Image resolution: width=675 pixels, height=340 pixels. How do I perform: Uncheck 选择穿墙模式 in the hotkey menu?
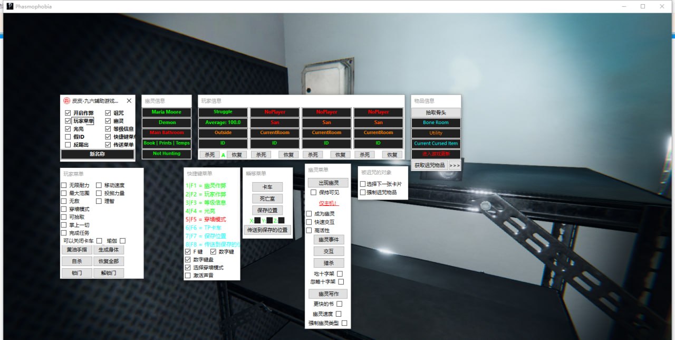188,268
